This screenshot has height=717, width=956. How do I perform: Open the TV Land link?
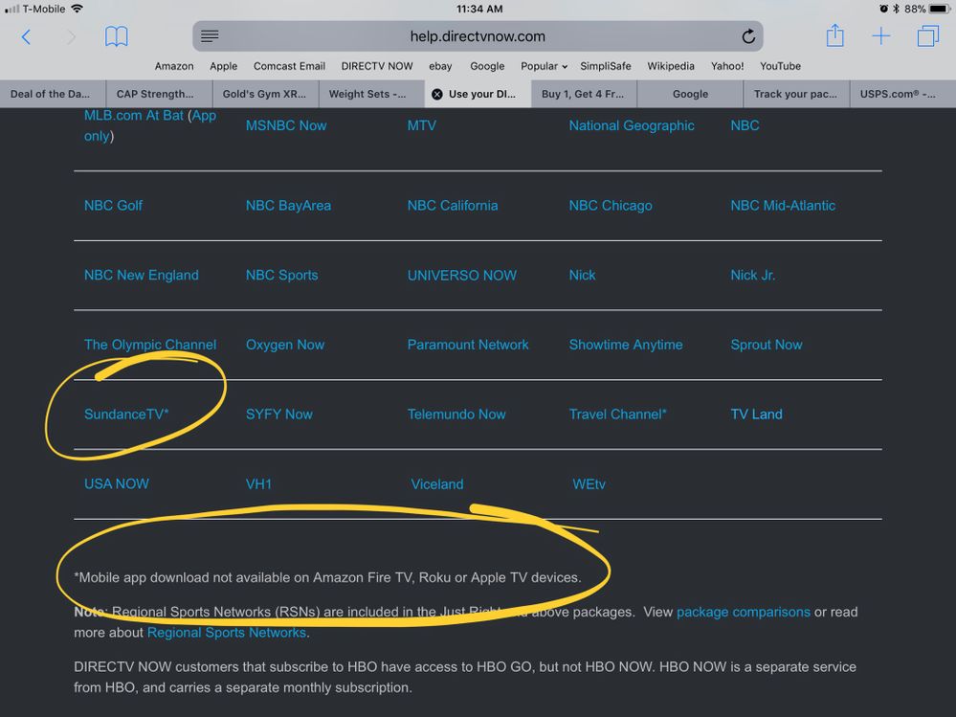pos(756,414)
